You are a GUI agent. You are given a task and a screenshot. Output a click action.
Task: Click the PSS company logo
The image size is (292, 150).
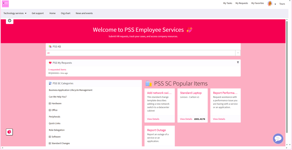click(5, 4)
